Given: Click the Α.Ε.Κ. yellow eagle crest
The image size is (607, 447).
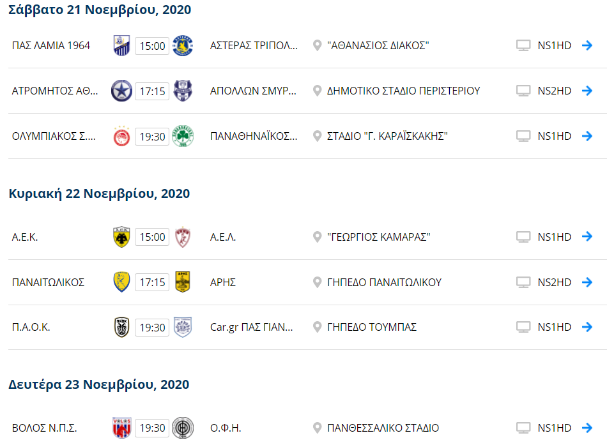Looking at the screenshot, I should point(121,237).
